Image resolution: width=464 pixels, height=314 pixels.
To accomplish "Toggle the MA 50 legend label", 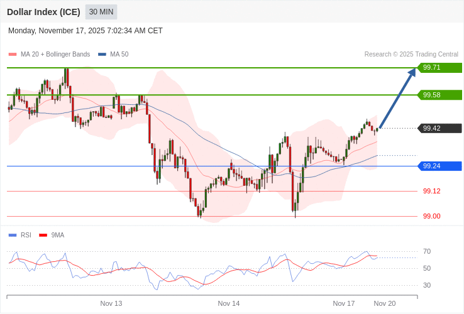I will tap(119, 55).
